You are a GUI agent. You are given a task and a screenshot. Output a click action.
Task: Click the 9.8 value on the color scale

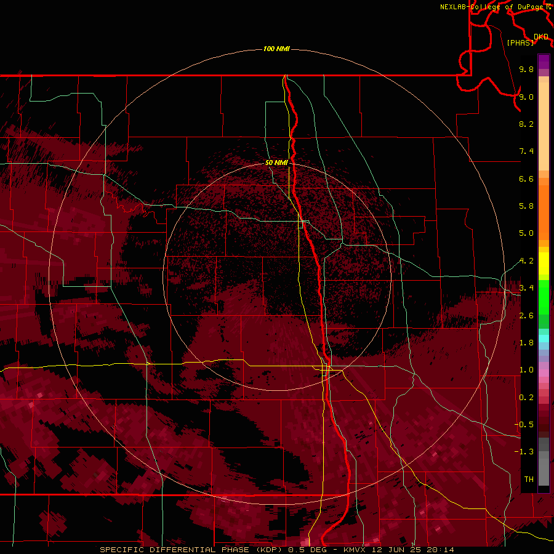coord(526,70)
